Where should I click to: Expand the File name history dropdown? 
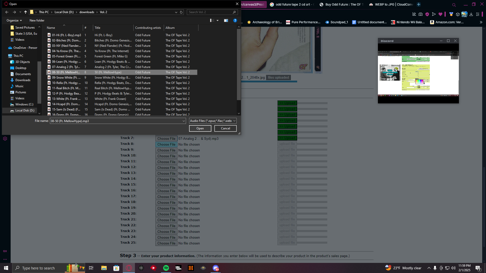click(184, 121)
